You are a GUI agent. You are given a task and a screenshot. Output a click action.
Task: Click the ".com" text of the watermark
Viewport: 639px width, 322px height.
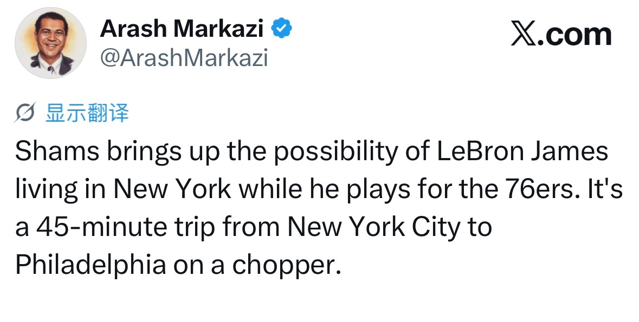click(x=574, y=35)
